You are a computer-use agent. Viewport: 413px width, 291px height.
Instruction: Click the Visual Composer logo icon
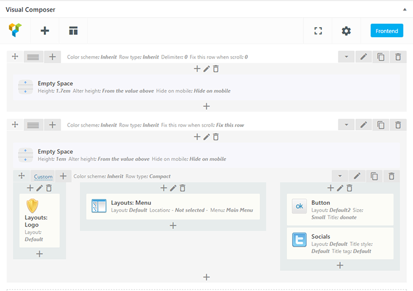coord(15,31)
